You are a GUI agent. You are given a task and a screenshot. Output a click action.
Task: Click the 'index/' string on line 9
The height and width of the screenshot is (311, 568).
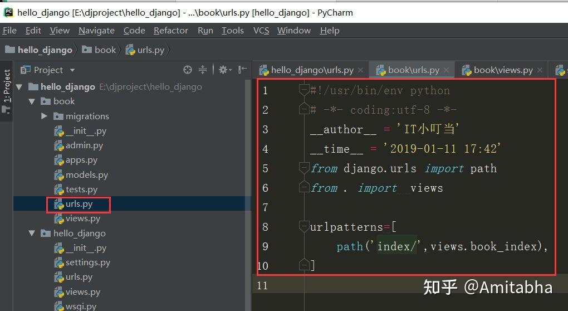[398, 246]
